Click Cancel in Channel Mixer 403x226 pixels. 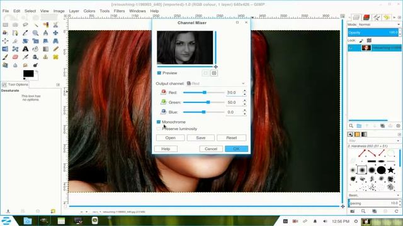click(x=211, y=149)
